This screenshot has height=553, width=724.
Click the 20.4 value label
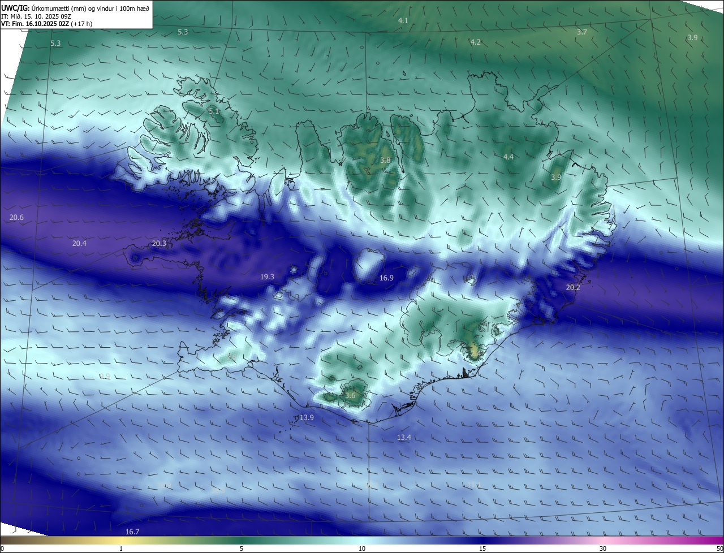coord(80,243)
